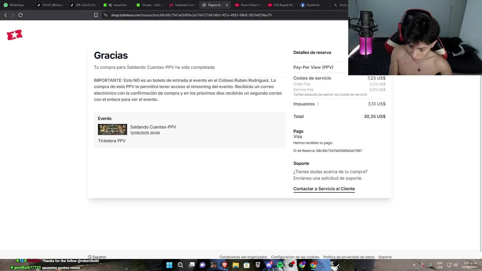Image resolution: width=482 pixels, height=271 pixels.
Task: Open Task View on the taskbar
Action: pos(191,265)
